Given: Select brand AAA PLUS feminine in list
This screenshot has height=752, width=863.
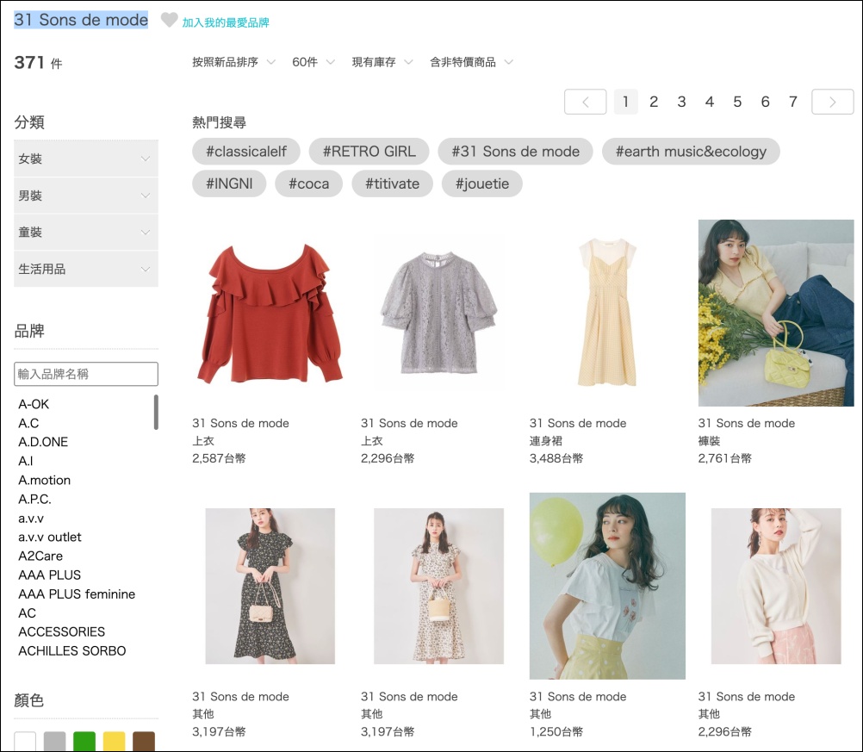Looking at the screenshot, I should (77, 594).
